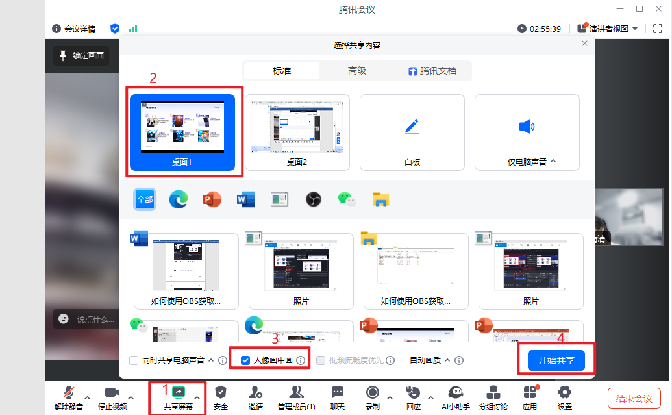672x415 pixels.
Task: Open the Security (安全) shield icon
Action: click(x=221, y=393)
